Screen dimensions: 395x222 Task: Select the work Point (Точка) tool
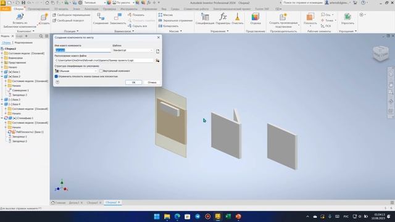pos(327,20)
